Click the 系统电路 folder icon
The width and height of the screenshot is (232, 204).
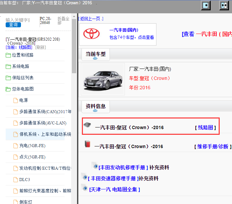(x=8, y=67)
